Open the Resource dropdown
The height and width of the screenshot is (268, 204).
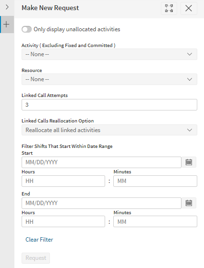click(x=109, y=79)
